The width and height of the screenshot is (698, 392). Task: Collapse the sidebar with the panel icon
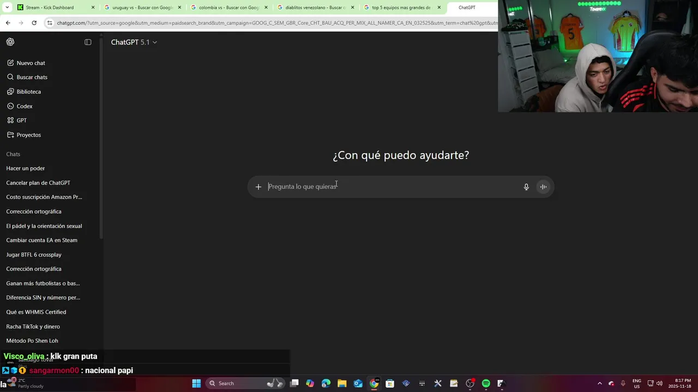pyautogui.click(x=88, y=42)
